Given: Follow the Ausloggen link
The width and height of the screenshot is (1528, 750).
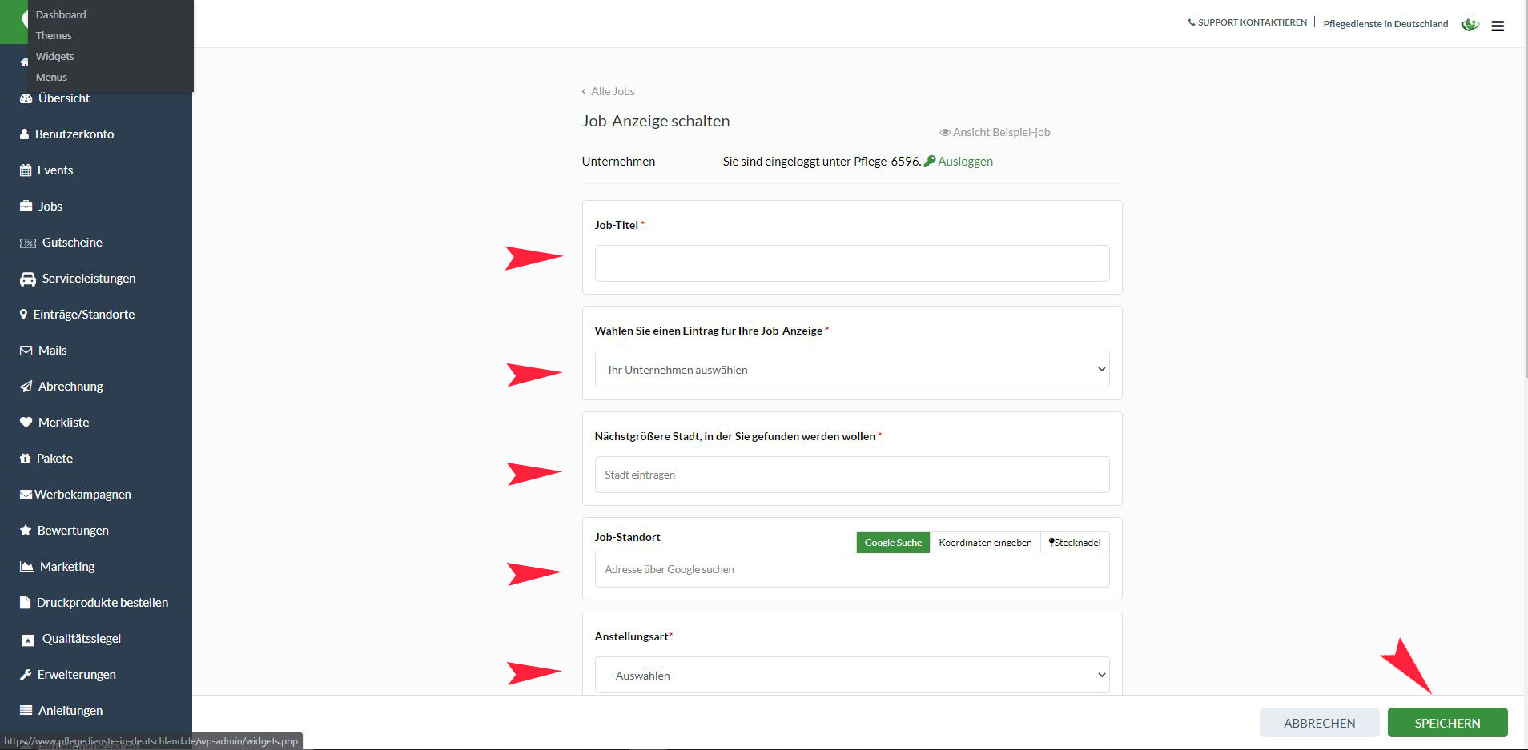Looking at the screenshot, I should (965, 162).
